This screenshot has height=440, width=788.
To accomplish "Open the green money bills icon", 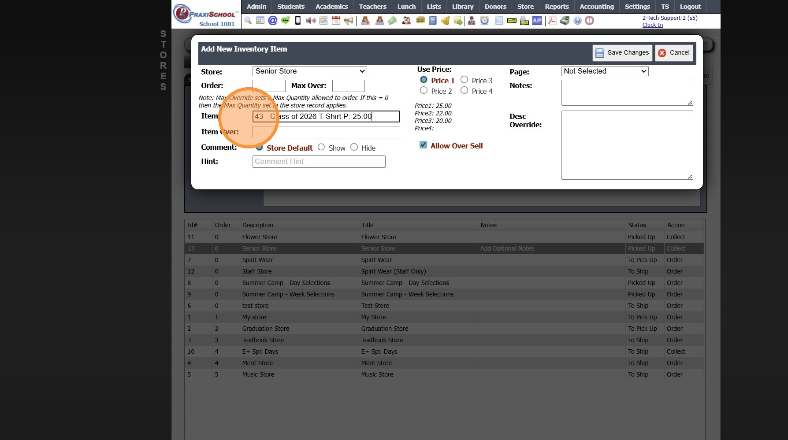I will click(x=392, y=21).
